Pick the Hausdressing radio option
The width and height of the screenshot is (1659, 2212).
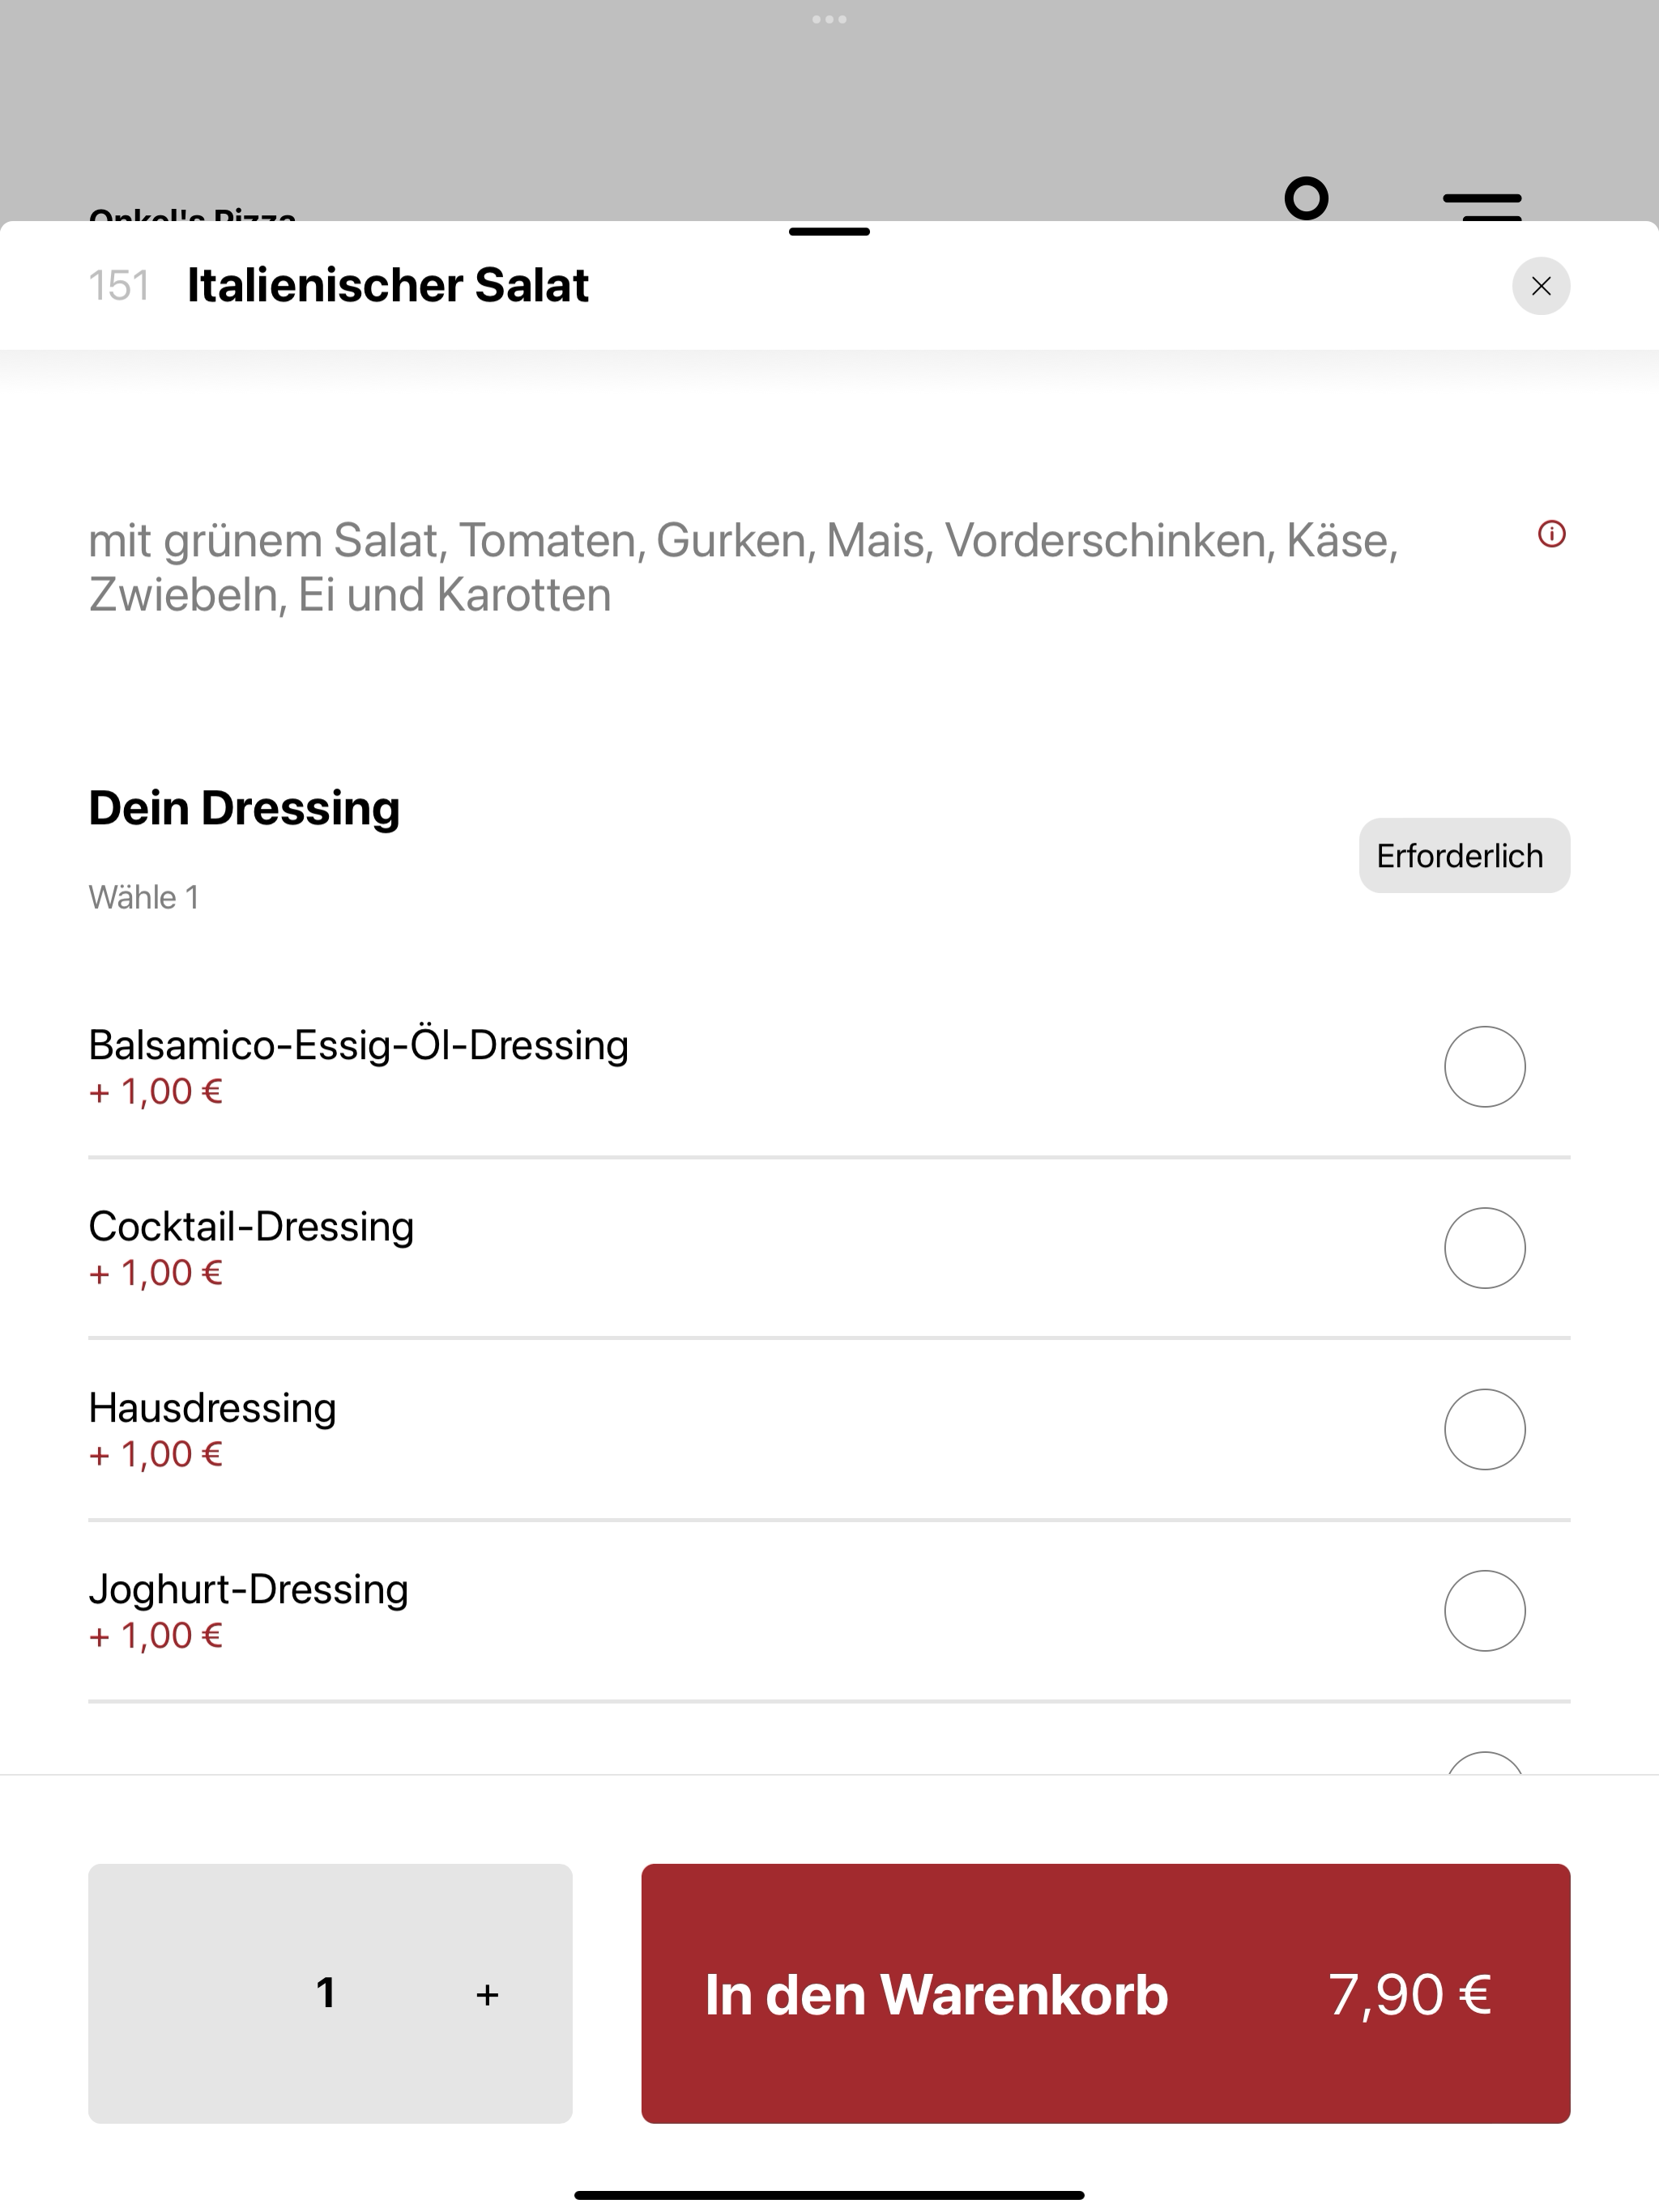(1484, 1429)
